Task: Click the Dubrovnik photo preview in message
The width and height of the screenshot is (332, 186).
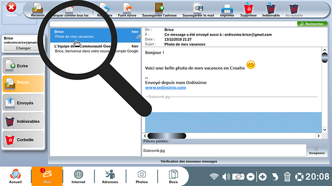Action: (x=233, y=122)
